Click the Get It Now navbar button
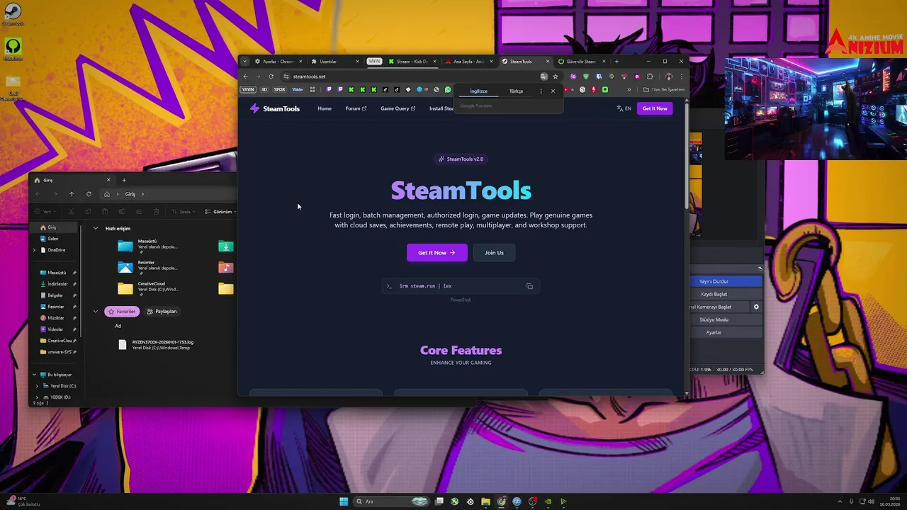Viewport: 907px width, 510px height. [x=655, y=108]
